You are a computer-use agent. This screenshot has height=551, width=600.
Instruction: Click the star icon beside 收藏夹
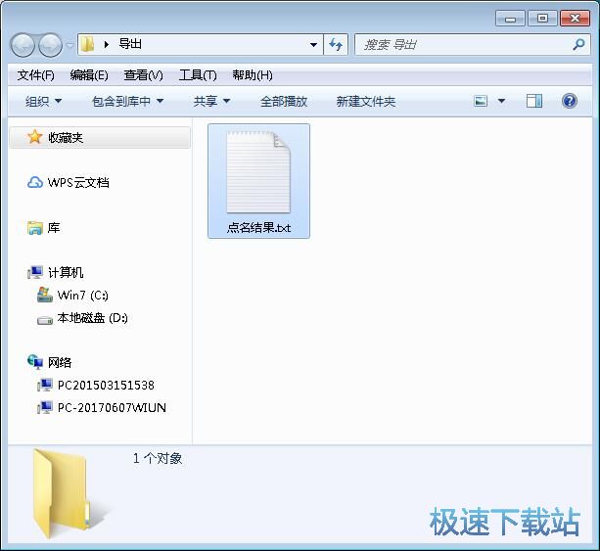click(x=35, y=137)
